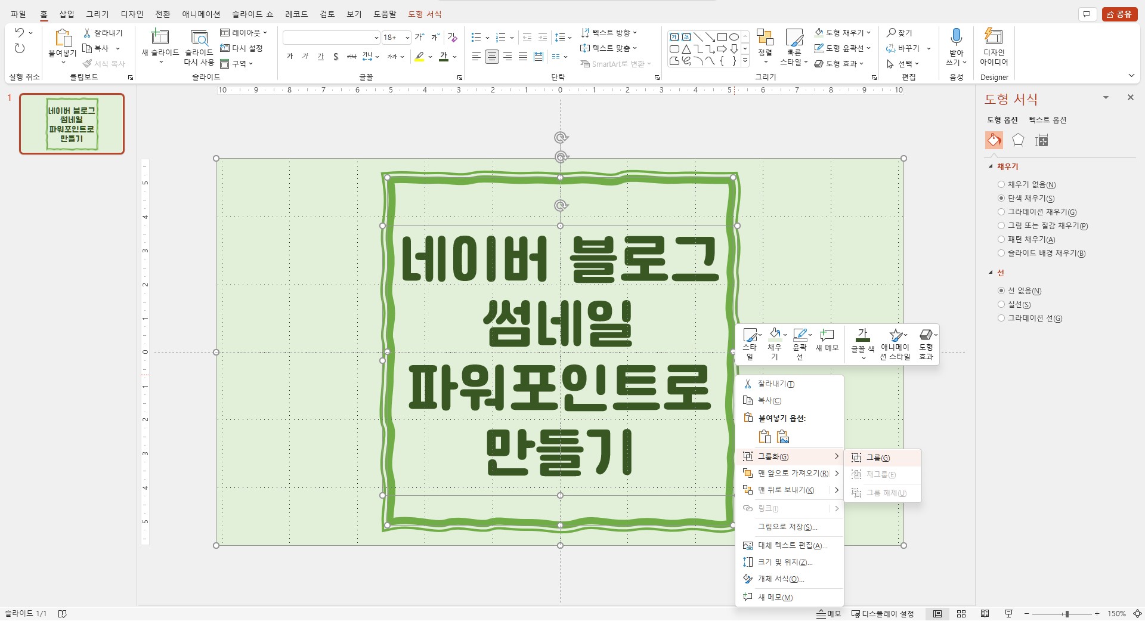
Task: Switch to Slide Sorter view icon
Action: click(x=961, y=614)
